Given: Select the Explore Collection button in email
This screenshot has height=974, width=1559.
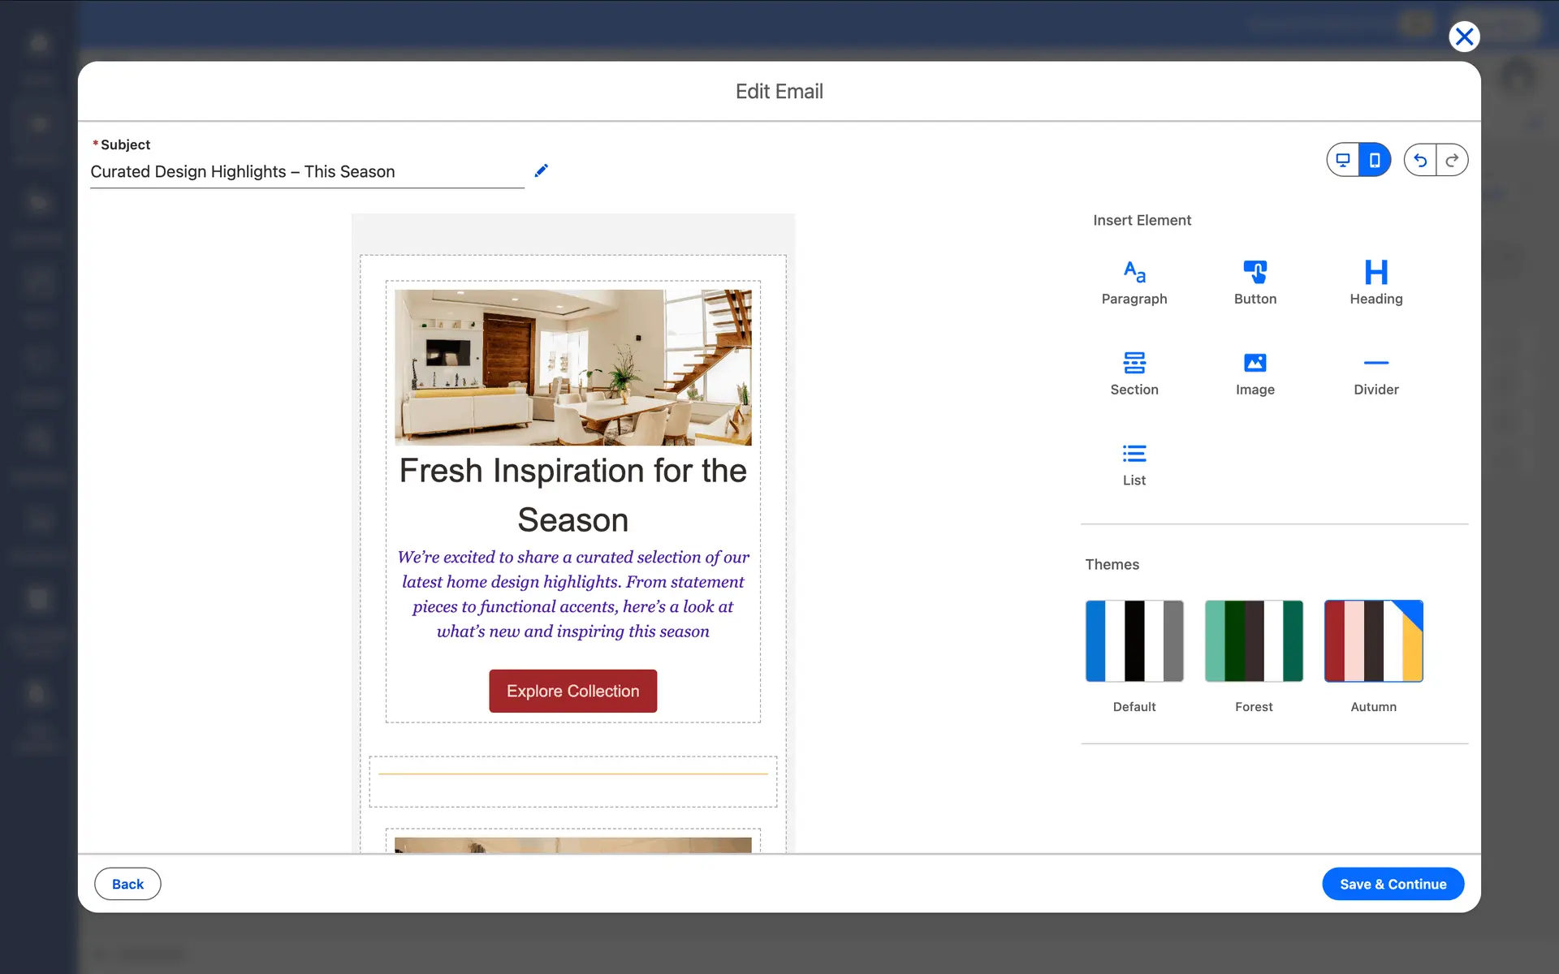Looking at the screenshot, I should point(572,691).
